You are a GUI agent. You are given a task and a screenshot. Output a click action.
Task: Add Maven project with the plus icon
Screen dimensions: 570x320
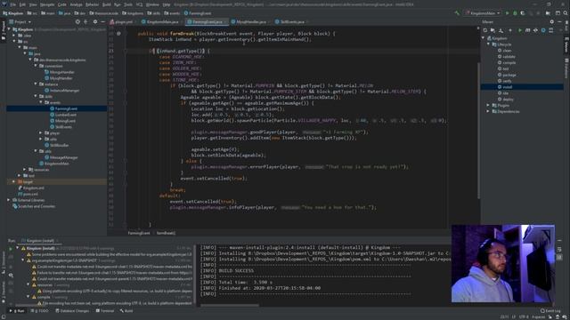[509, 30]
